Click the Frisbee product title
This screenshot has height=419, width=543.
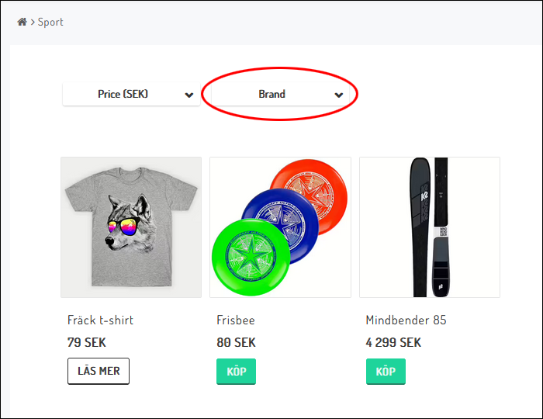[x=236, y=320]
